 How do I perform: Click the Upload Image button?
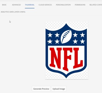59,89
